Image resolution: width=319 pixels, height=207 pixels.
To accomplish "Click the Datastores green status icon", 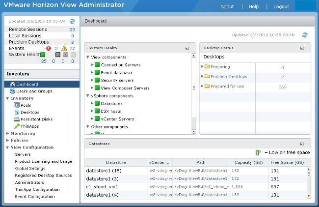I will tap(97, 103).
